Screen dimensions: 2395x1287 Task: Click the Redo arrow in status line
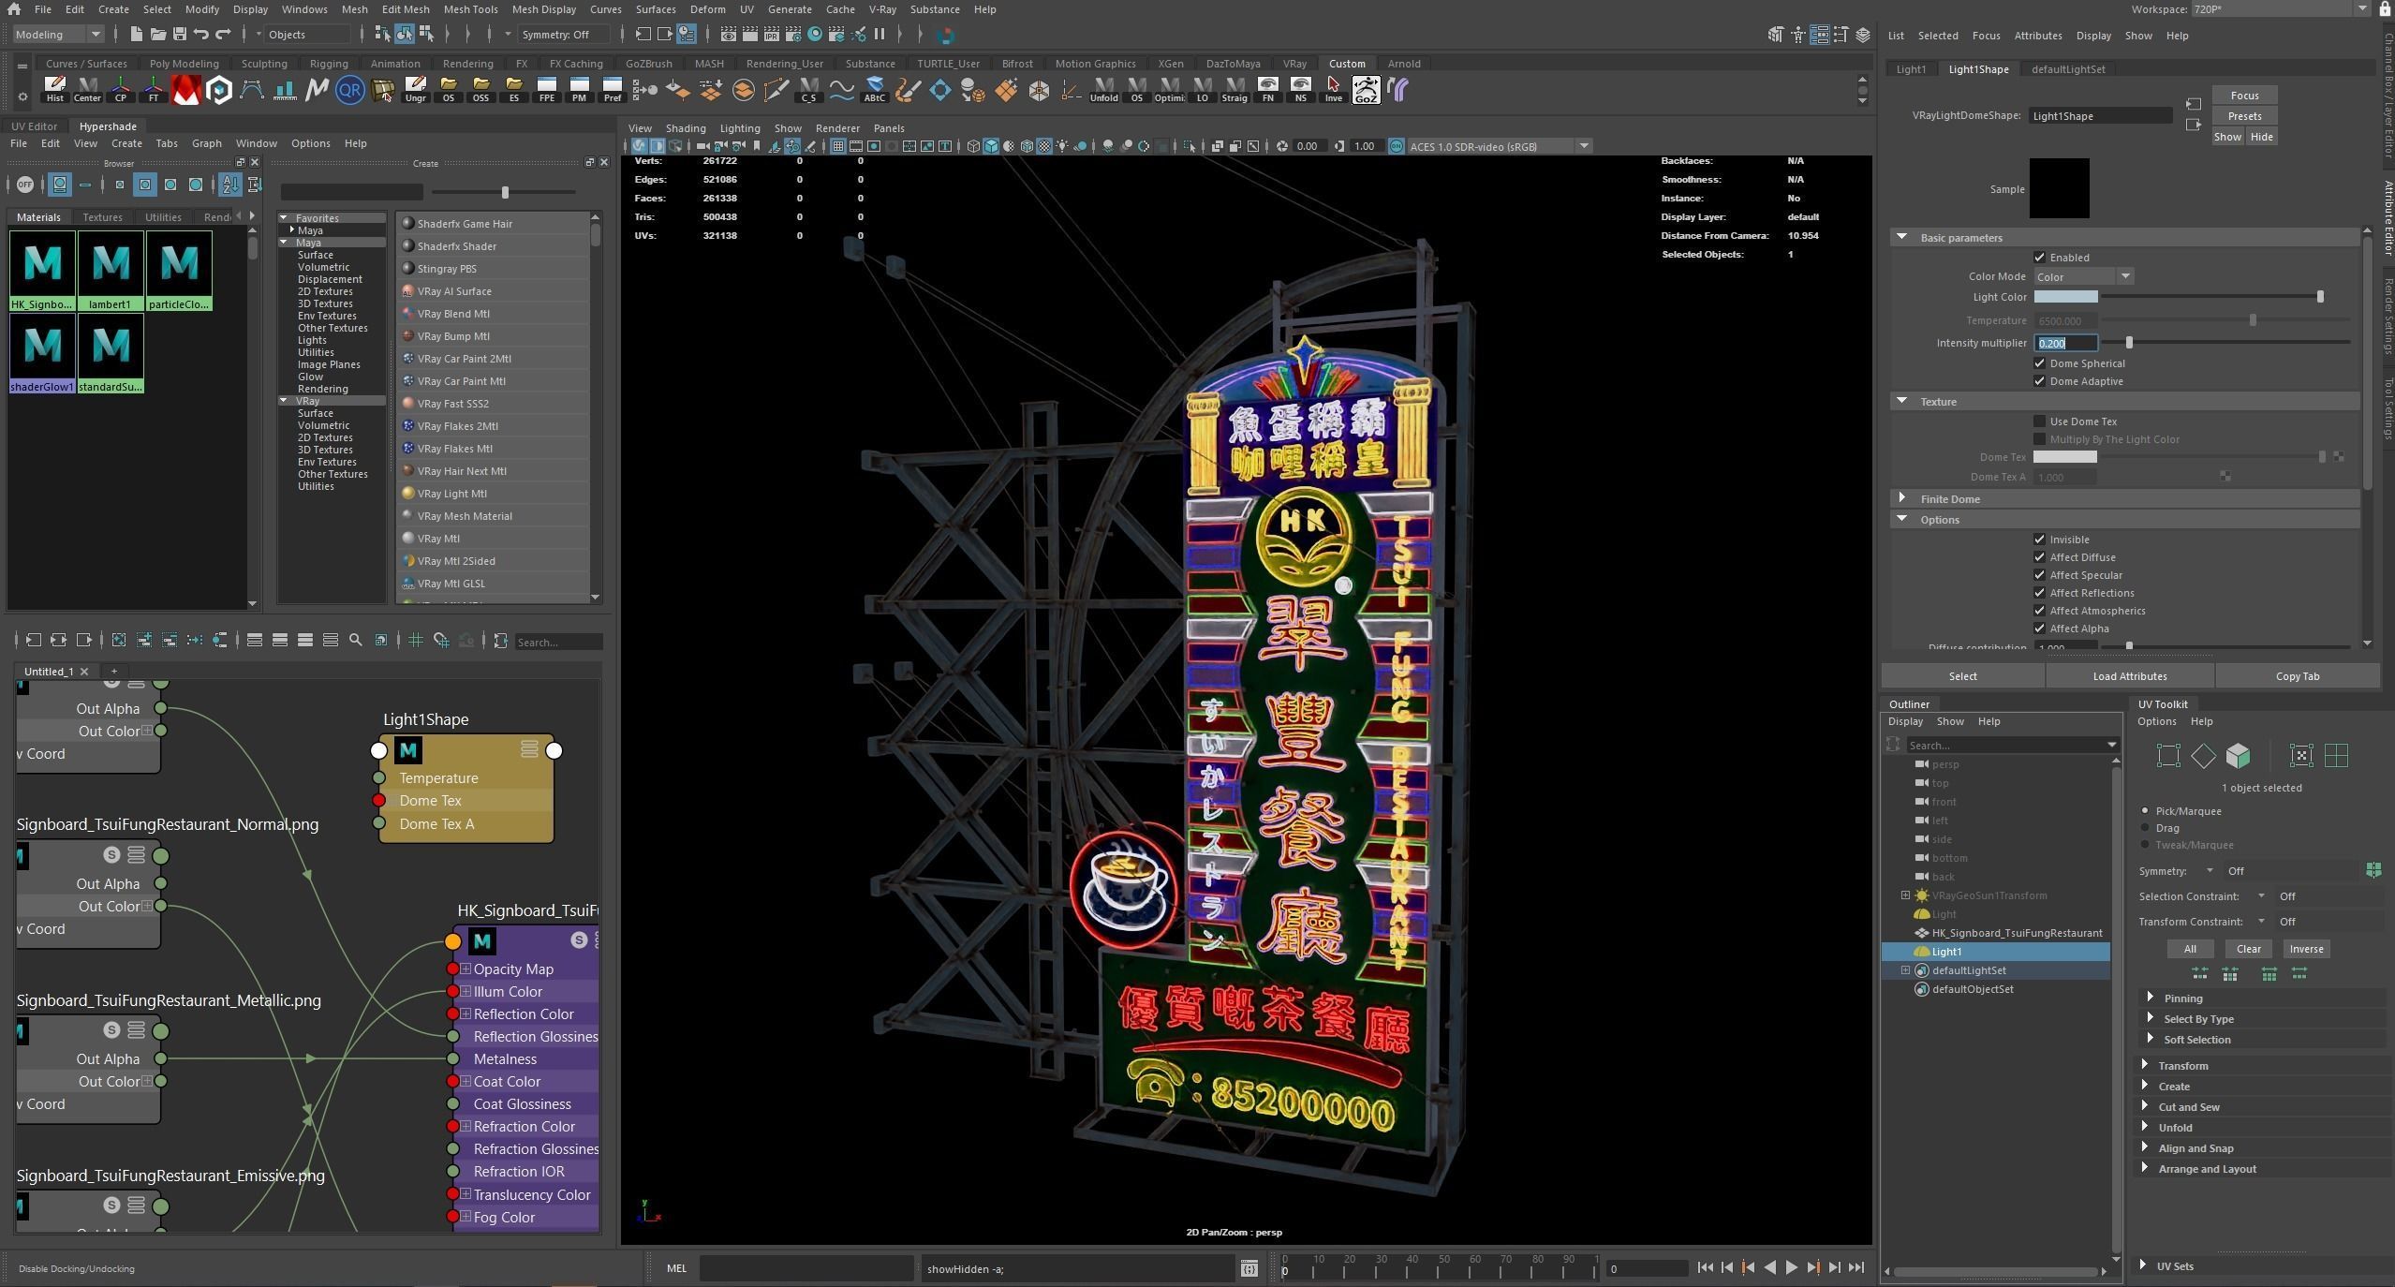click(223, 35)
